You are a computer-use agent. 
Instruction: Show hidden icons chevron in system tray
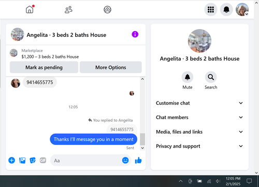[x=181, y=181]
